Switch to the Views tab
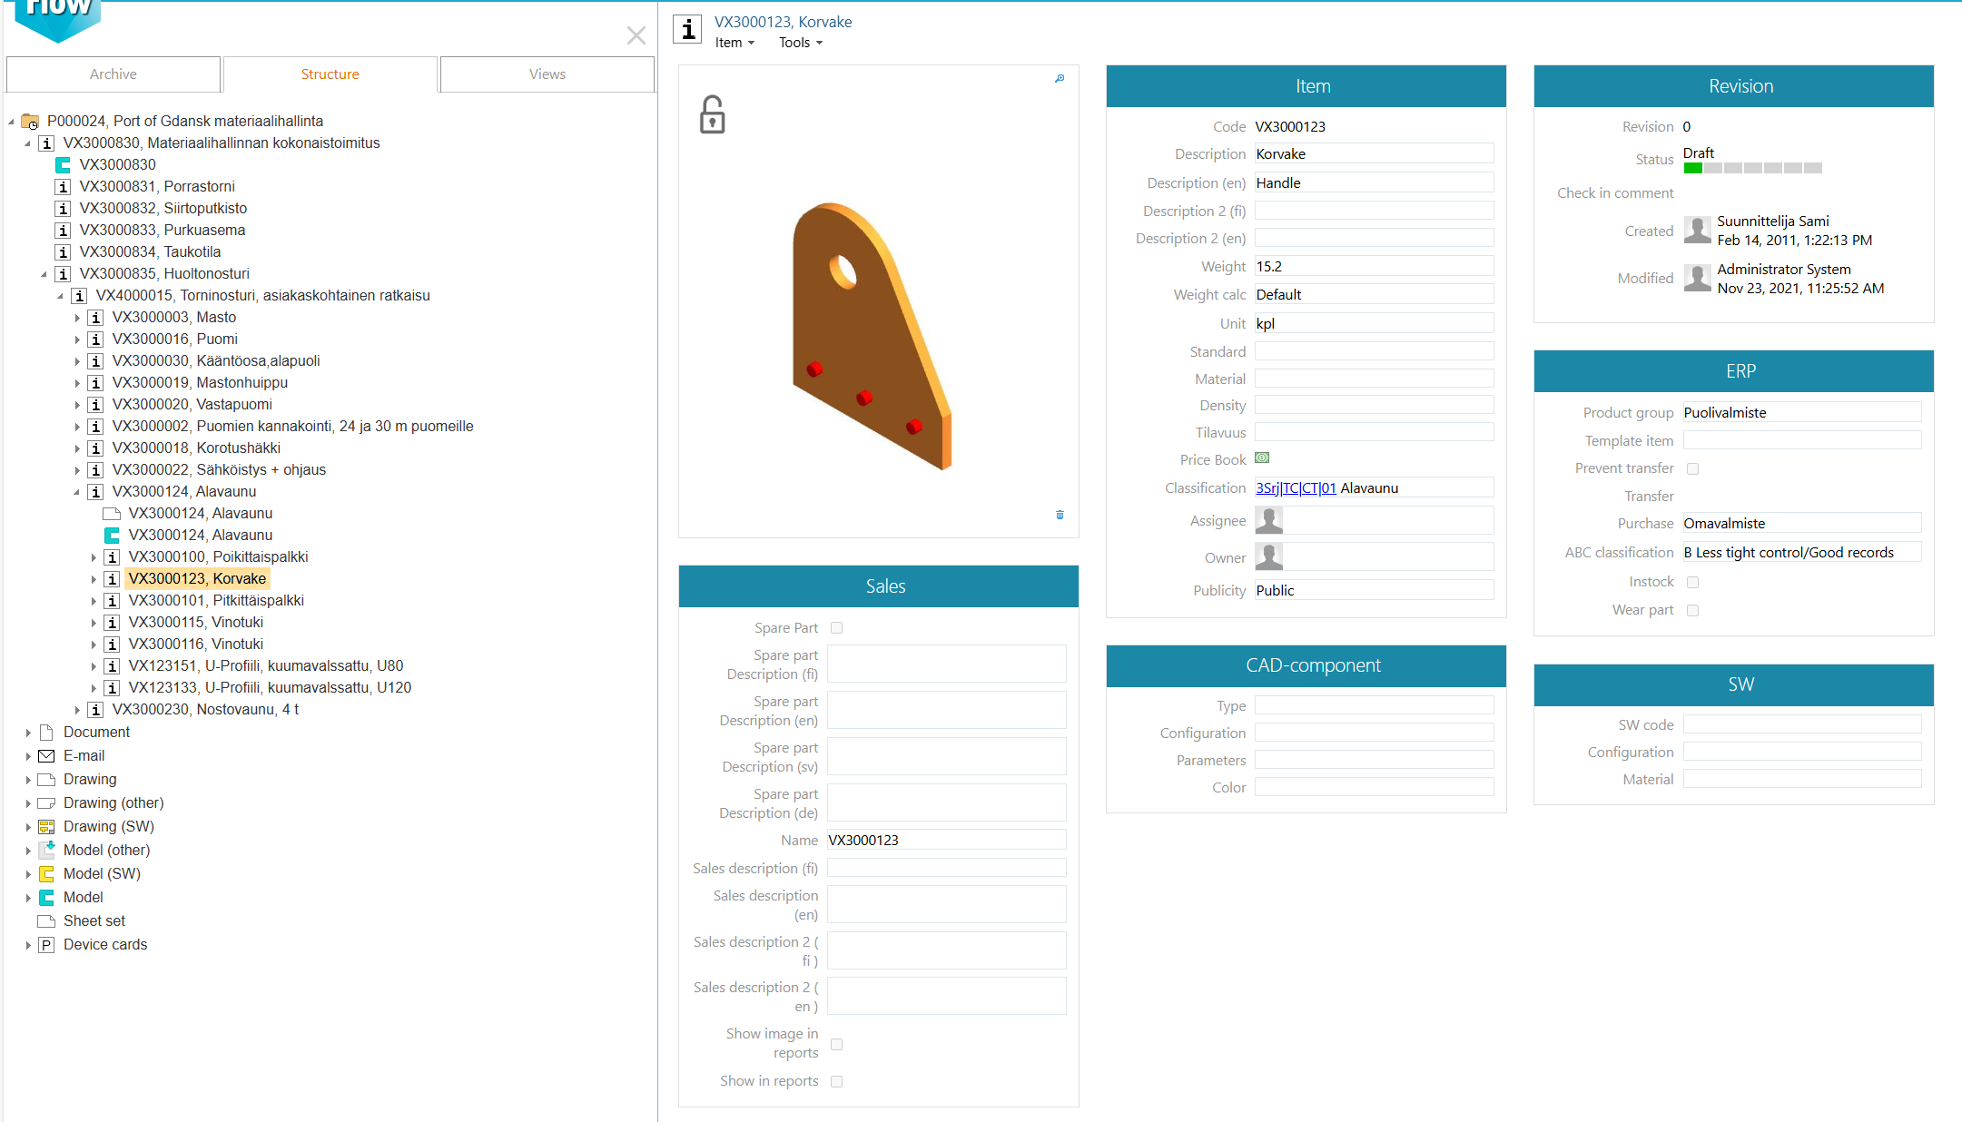 pos(547,74)
